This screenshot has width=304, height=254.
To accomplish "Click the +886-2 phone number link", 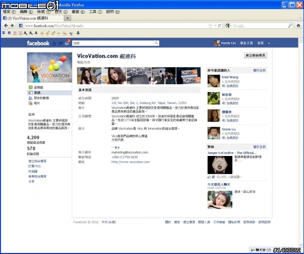I will tap(124, 157).
